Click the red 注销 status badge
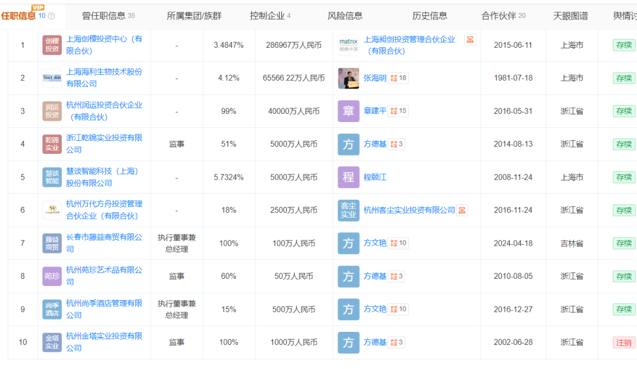This screenshot has width=637, height=369. 623,342
